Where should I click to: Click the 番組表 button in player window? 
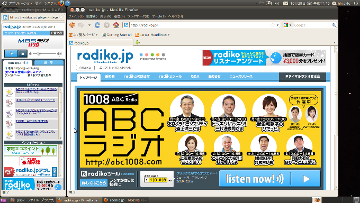click(57, 33)
